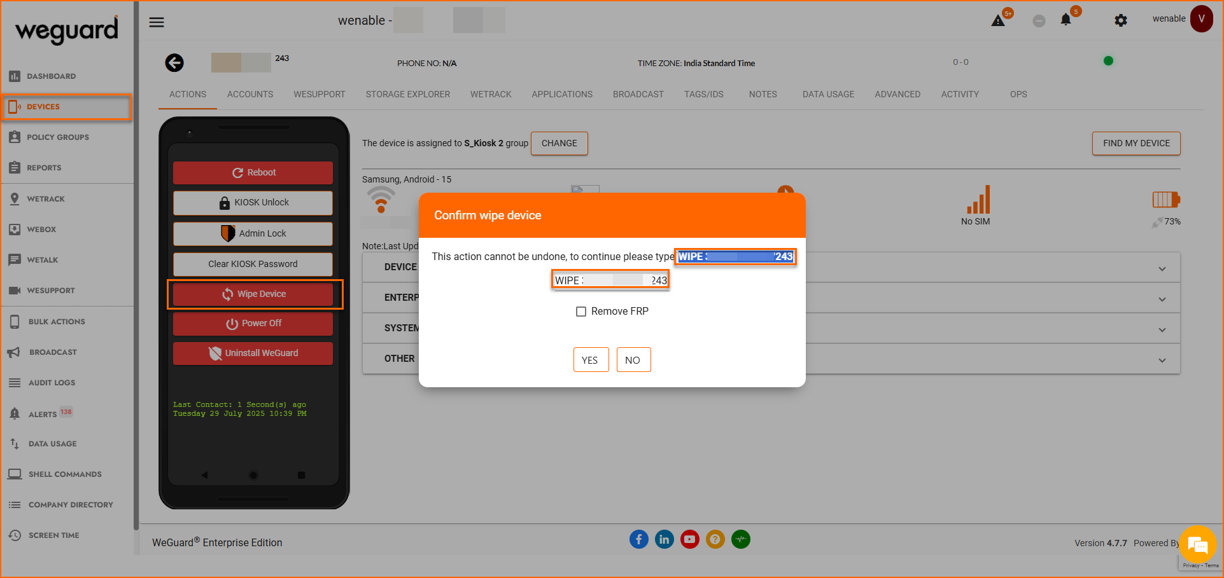Switch to the DATA USAGE tab
Image resolution: width=1224 pixels, height=578 pixels.
[x=828, y=94]
